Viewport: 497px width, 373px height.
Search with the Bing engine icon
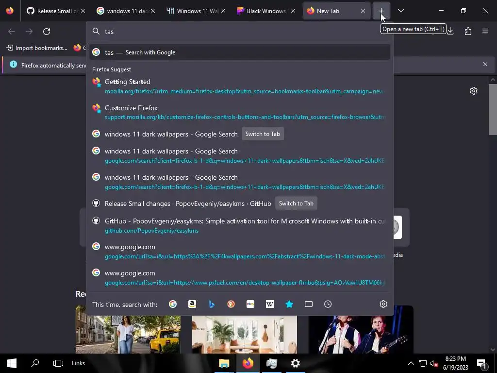[212, 304]
